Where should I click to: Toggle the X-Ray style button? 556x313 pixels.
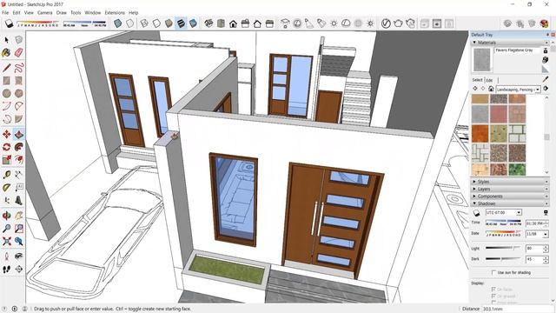pos(118,23)
